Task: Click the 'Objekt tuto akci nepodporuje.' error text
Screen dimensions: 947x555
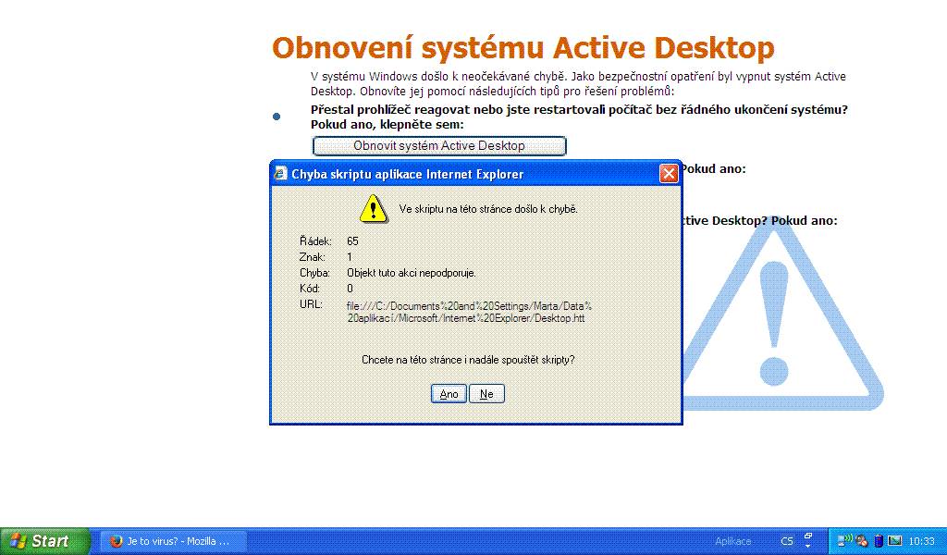Action: point(412,273)
